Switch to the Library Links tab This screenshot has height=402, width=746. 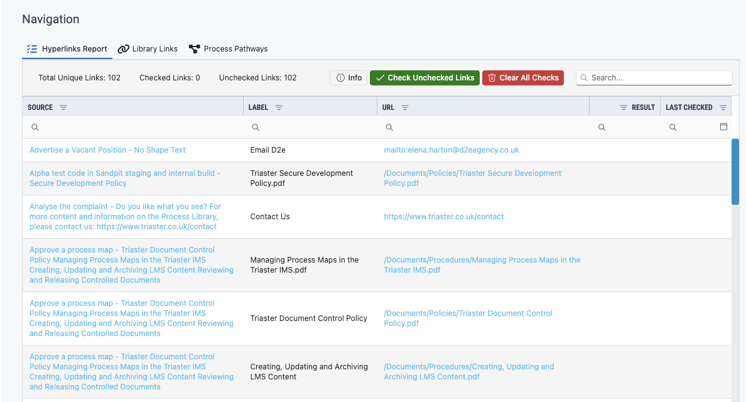(148, 49)
